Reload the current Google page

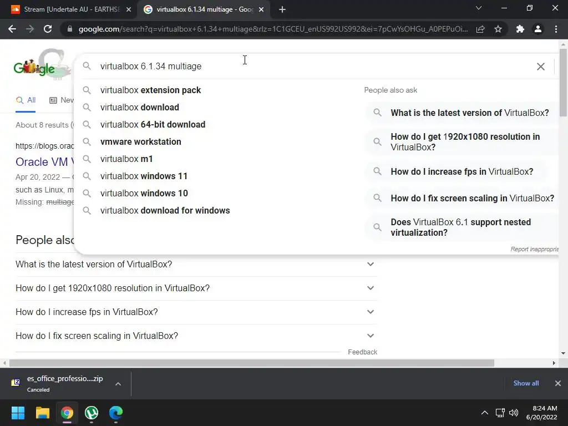point(48,29)
